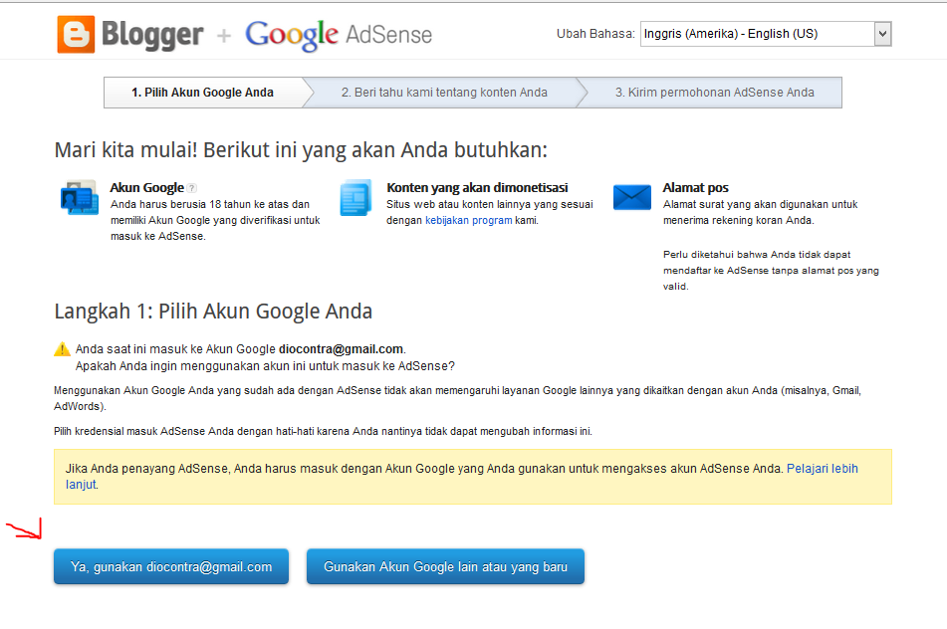Click the Akun Google contact card icon
Screen dimensions: 947x629
click(80, 197)
